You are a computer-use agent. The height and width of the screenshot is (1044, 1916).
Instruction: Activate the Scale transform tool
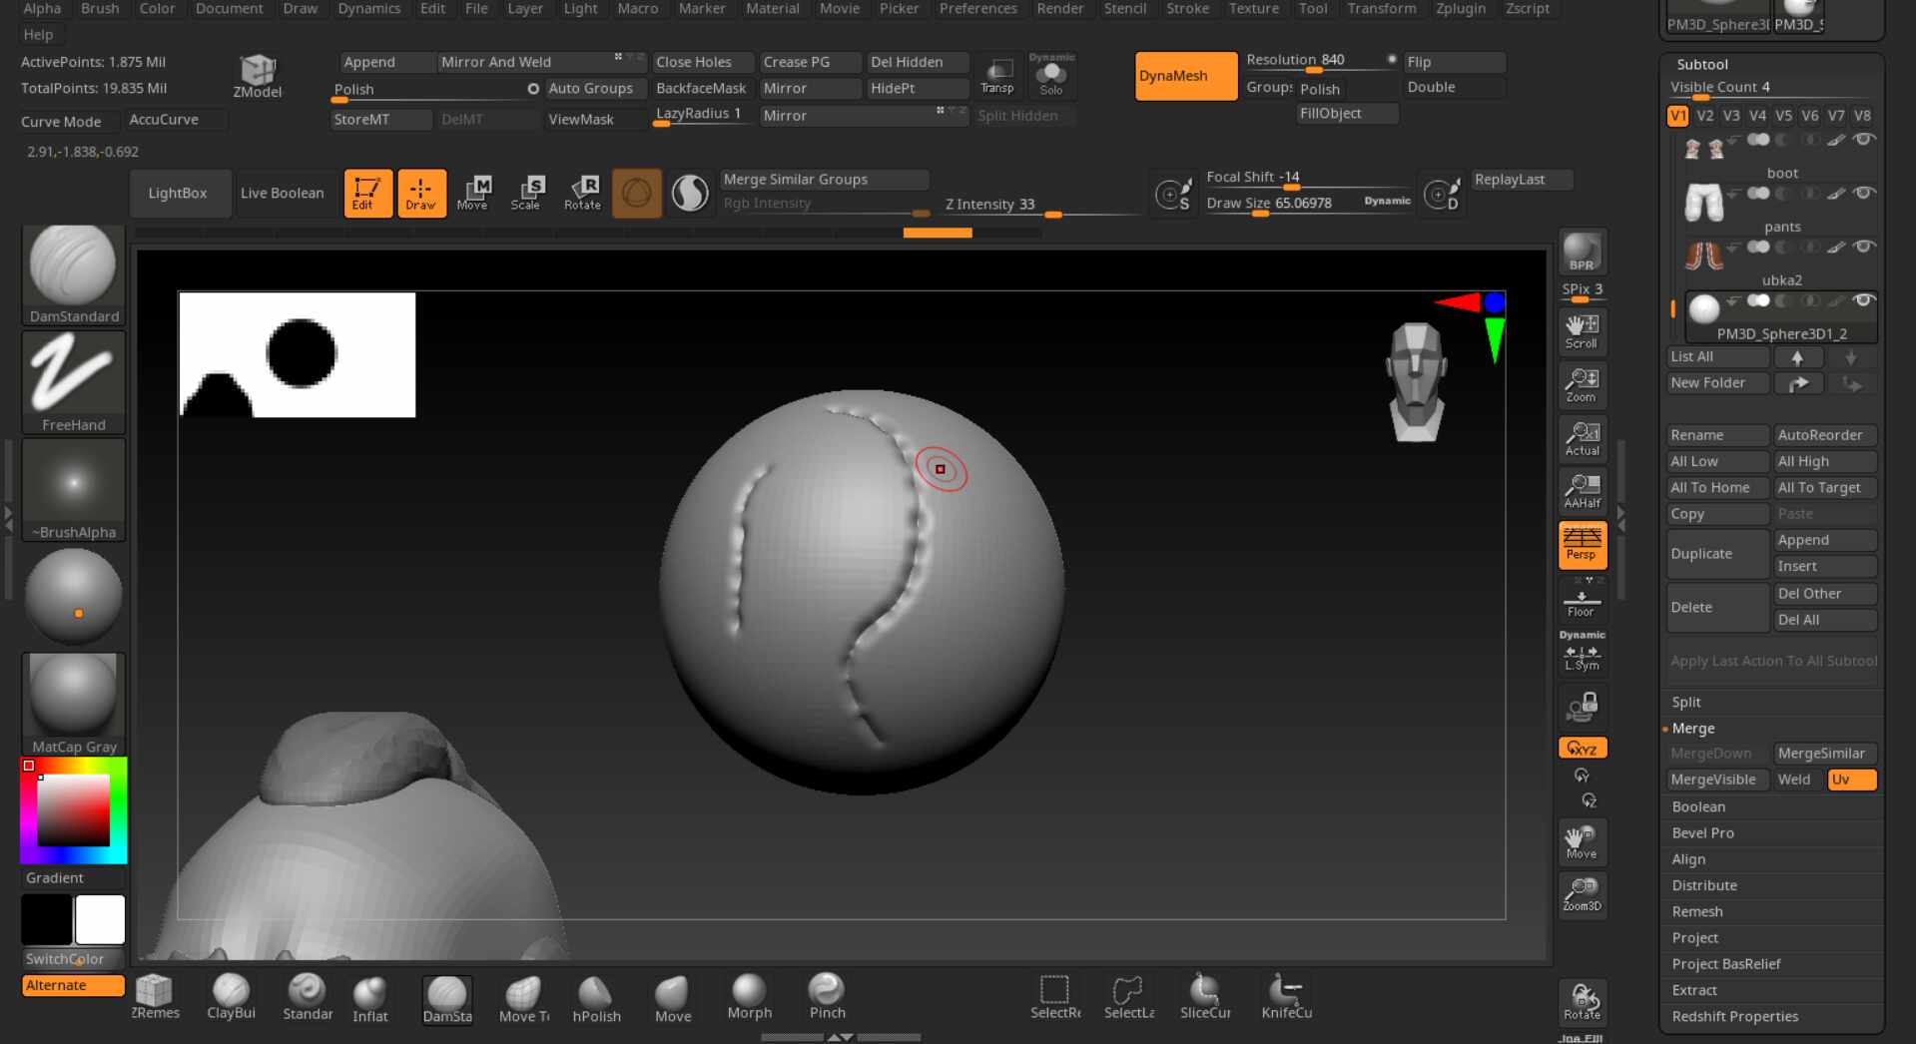coord(526,193)
